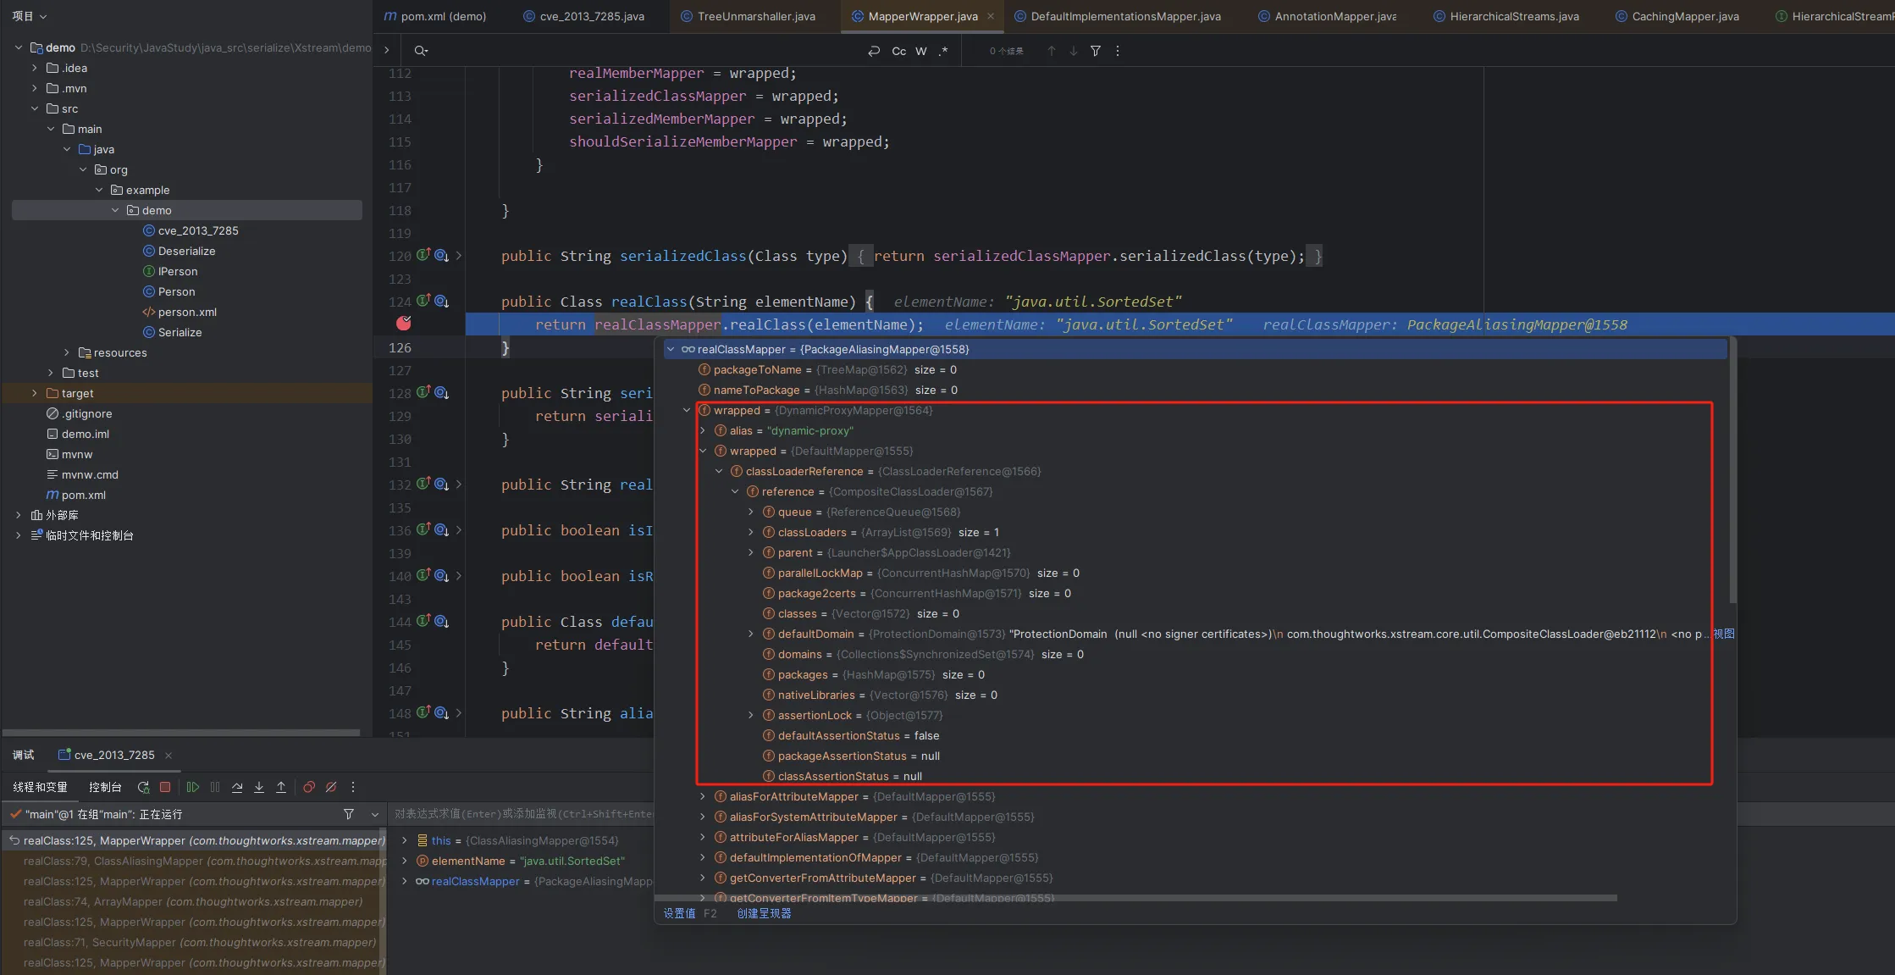Switch to the TreeUnmarshaller.java tab
The height and width of the screenshot is (975, 1895).
tap(755, 16)
